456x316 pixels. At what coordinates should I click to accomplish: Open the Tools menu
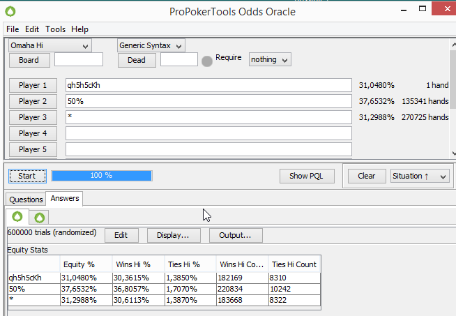coord(55,29)
